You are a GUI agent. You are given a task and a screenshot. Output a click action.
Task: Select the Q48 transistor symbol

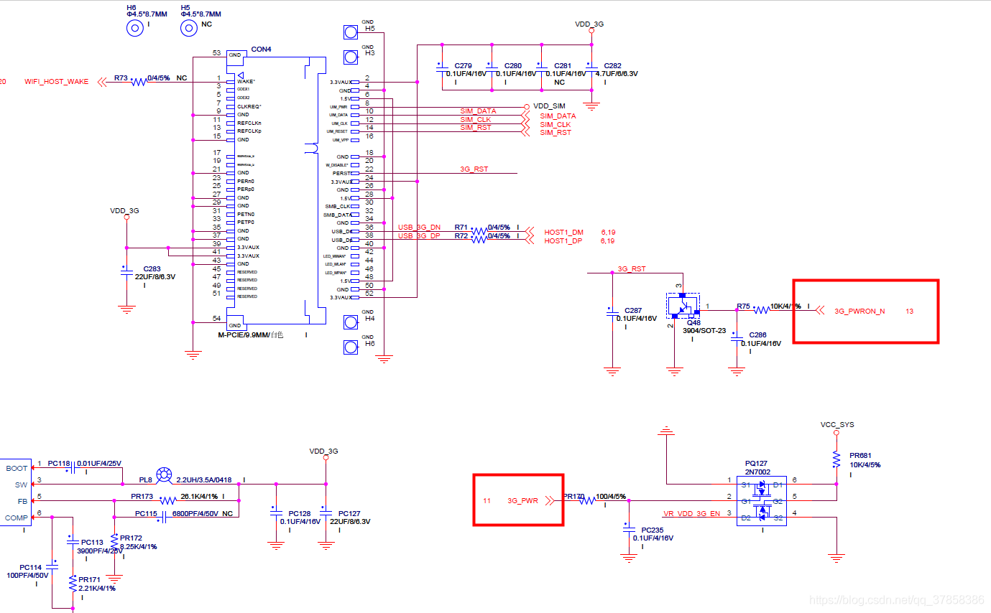pyautogui.click(x=683, y=306)
